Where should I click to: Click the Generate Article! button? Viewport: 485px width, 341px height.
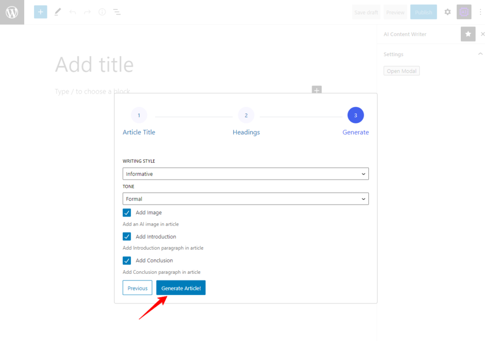[181, 288]
